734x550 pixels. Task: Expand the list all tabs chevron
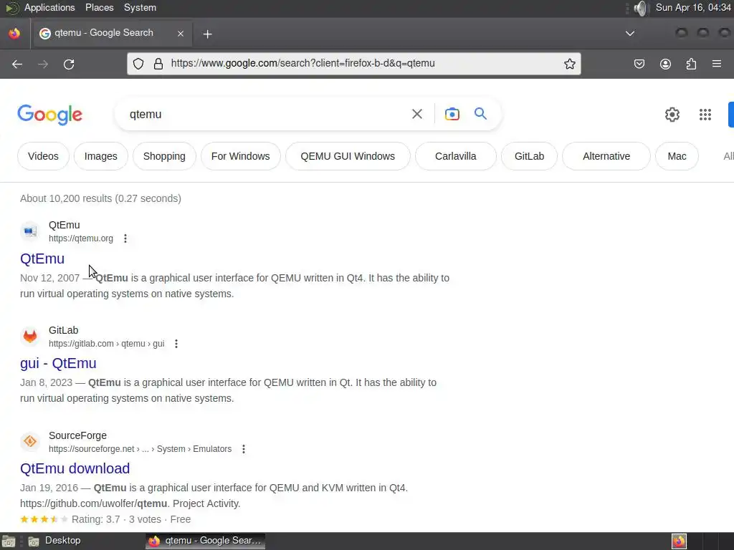(x=630, y=33)
